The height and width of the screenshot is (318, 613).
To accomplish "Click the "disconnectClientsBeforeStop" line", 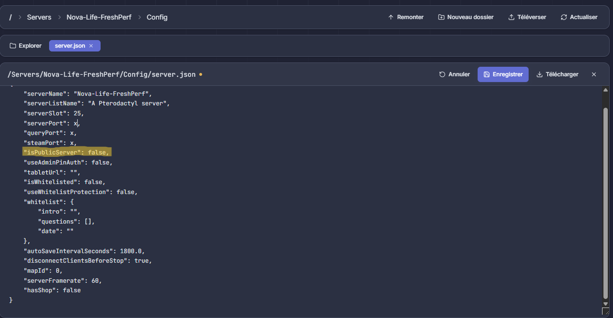I will tap(88, 261).
